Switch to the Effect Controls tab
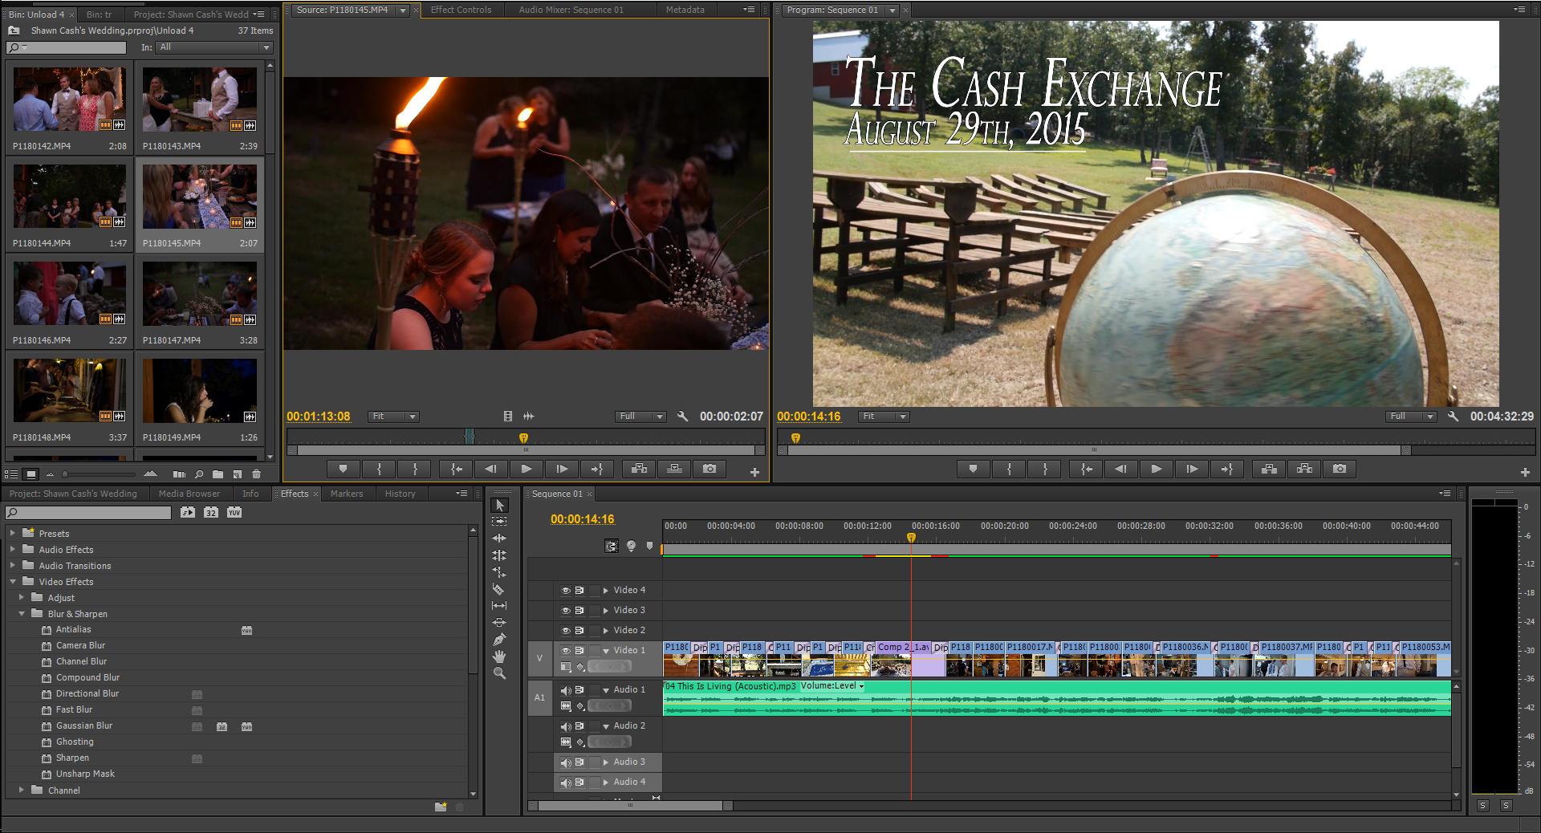The image size is (1541, 833). point(461,10)
